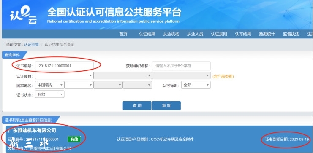313x153 pixels.
Task: Go to the 监督执法 section
Action: point(291,34)
